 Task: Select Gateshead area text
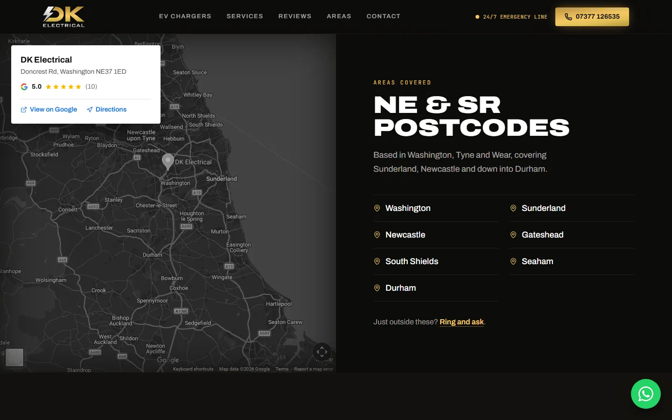coord(543,235)
